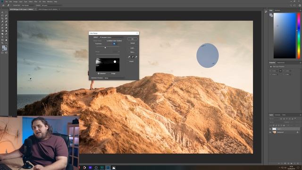Click the Home icon in options bar

click(3, 5)
